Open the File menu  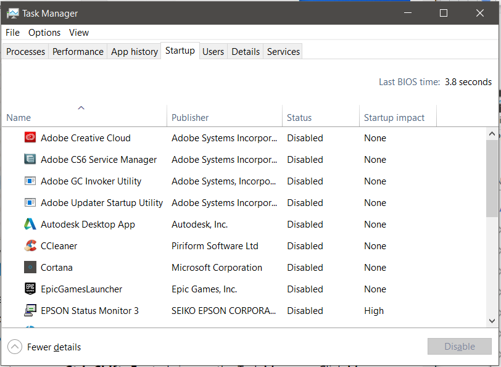coord(13,33)
